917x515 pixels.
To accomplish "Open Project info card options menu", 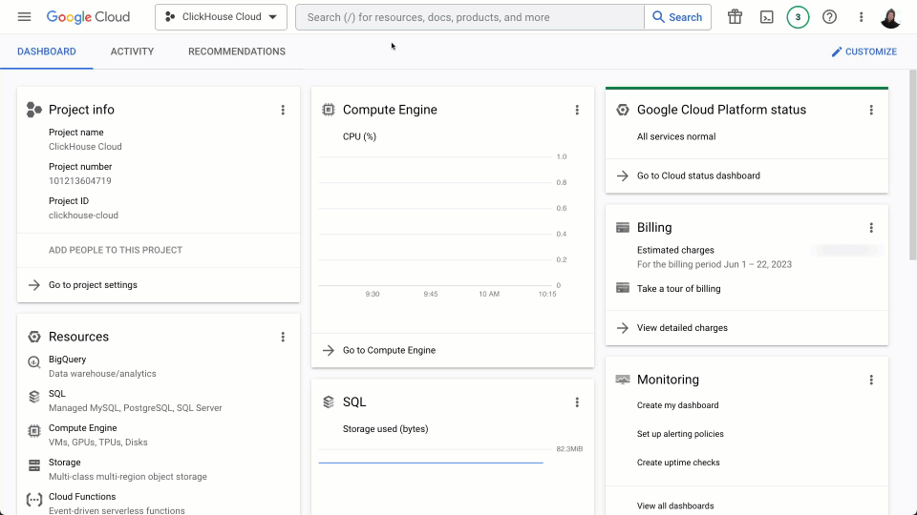I will click(283, 110).
